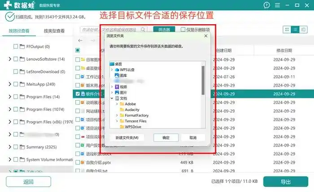Expand the LenovoSoftstore (14) tree node
This screenshot has height=192, width=314.
(9, 59)
